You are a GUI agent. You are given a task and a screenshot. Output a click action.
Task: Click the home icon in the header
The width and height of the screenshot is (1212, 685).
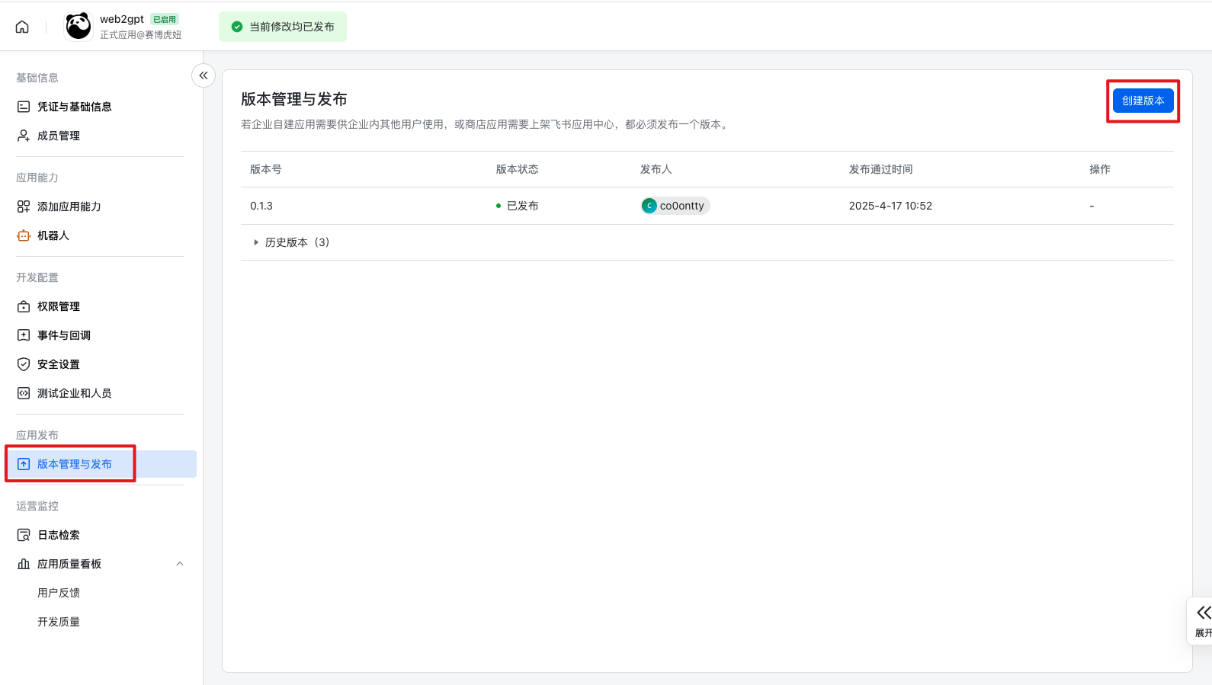22,27
